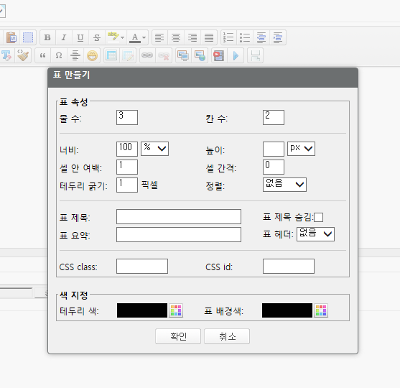Click the 표 배경색 black swatch
The width and height of the screenshot is (400, 388).
tap(287, 310)
